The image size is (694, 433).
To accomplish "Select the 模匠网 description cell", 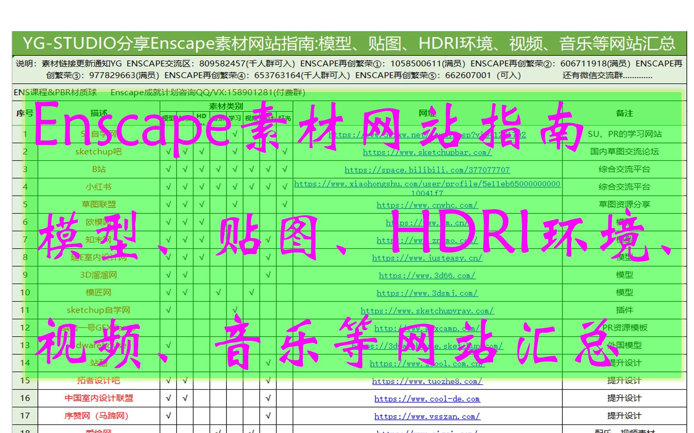I will point(99,292).
